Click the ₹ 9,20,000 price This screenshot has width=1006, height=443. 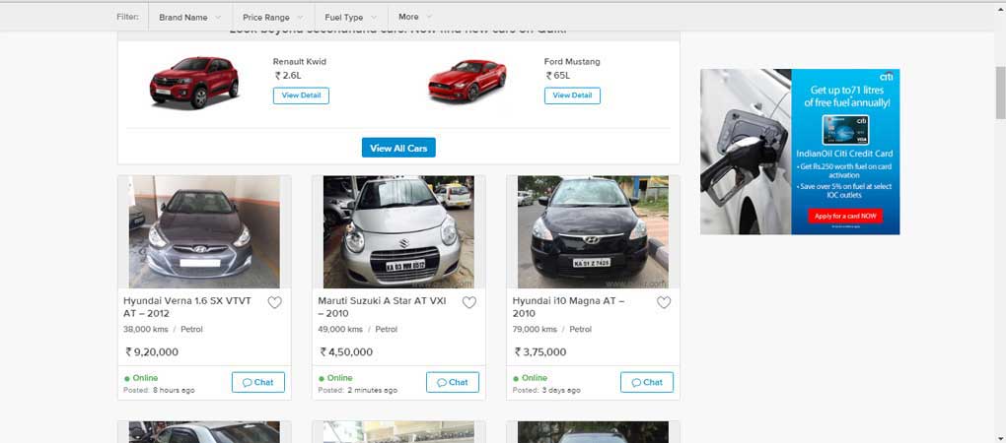[152, 352]
